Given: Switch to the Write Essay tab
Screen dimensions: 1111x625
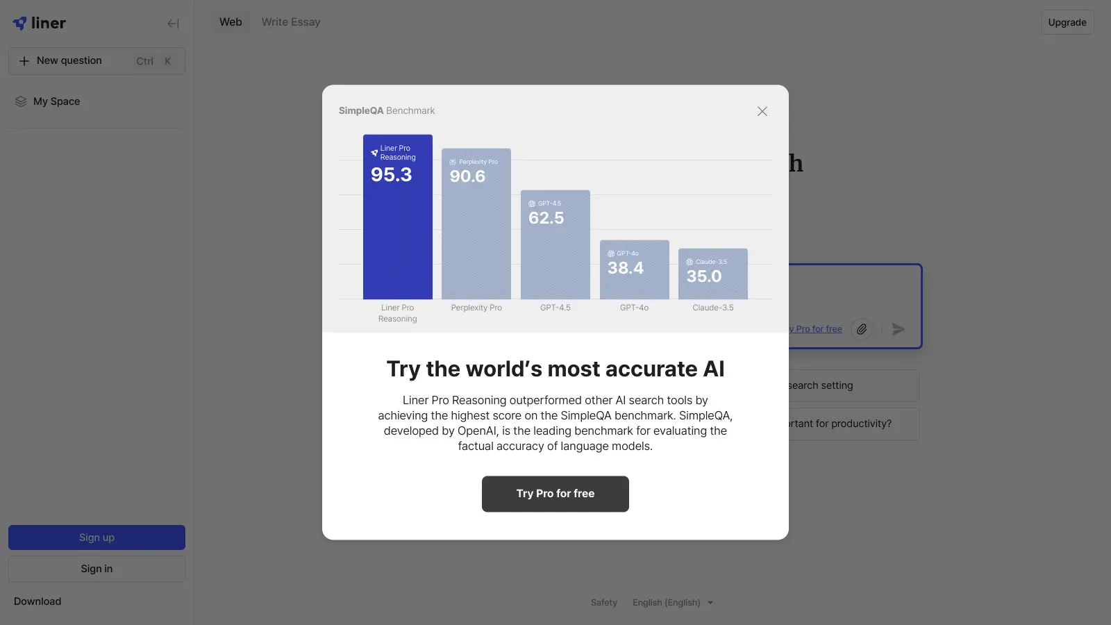Looking at the screenshot, I should click(x=291, y=22).
